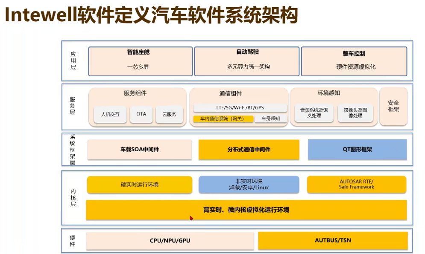Select the 音频系统及语义处理 box
This screenshot has height=254, width=425.
coord(314,113)
